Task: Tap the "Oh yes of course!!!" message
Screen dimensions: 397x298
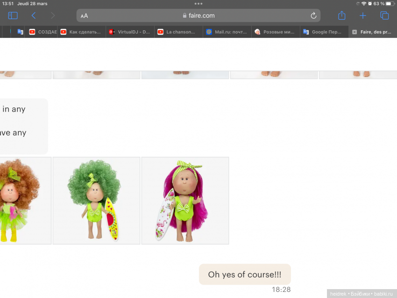Action: point(245,274)
